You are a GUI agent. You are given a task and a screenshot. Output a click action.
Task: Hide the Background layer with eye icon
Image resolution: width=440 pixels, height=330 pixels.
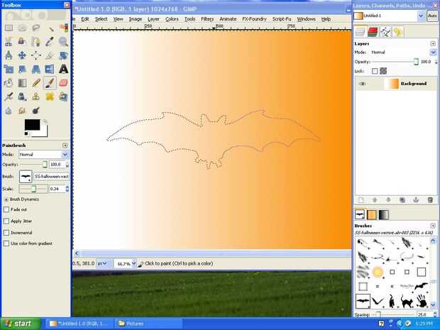[362, 84]
